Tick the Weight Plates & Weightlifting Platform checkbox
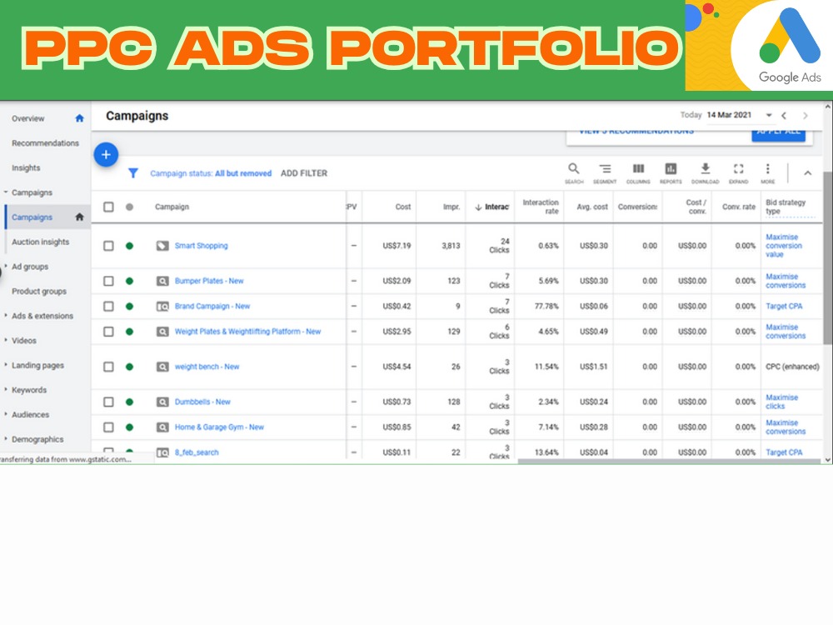 (108, 332)
